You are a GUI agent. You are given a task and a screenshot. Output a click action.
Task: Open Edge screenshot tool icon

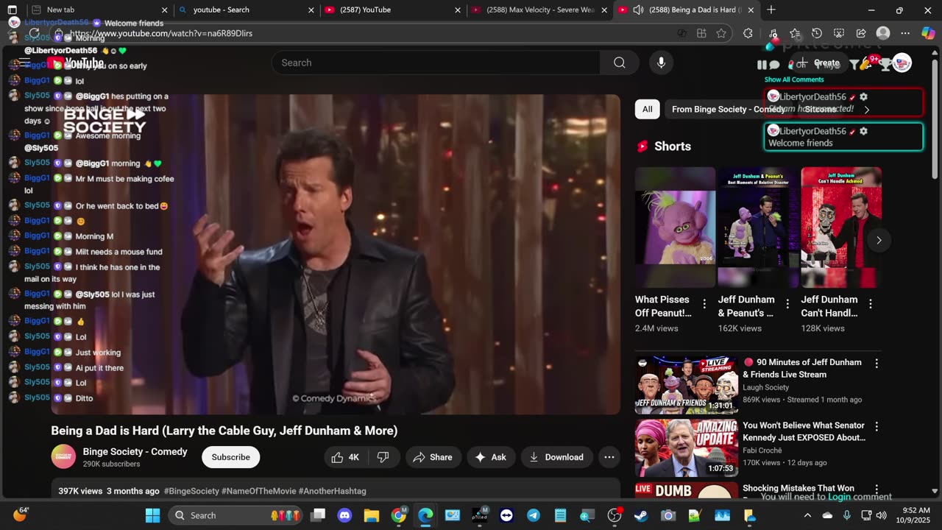tap(839, 33)
